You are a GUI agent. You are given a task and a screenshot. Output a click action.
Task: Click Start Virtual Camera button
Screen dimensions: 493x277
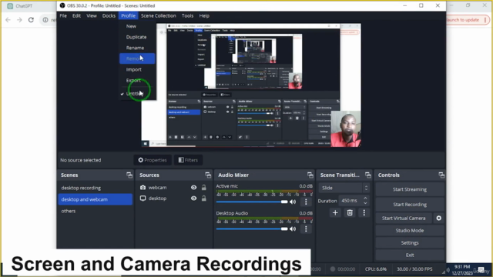404,218
